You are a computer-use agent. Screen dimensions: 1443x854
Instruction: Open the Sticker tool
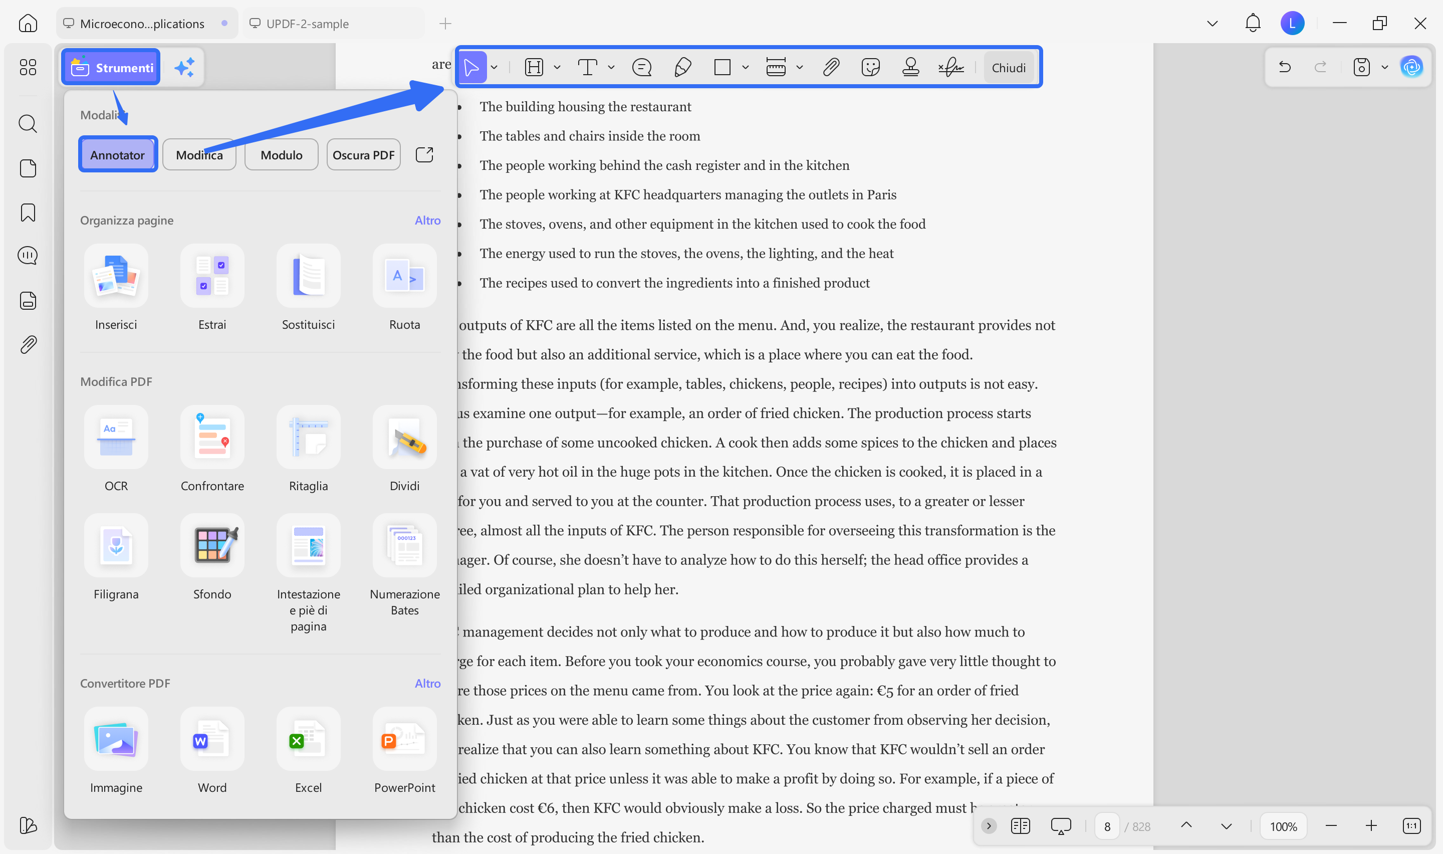[871, 67]
